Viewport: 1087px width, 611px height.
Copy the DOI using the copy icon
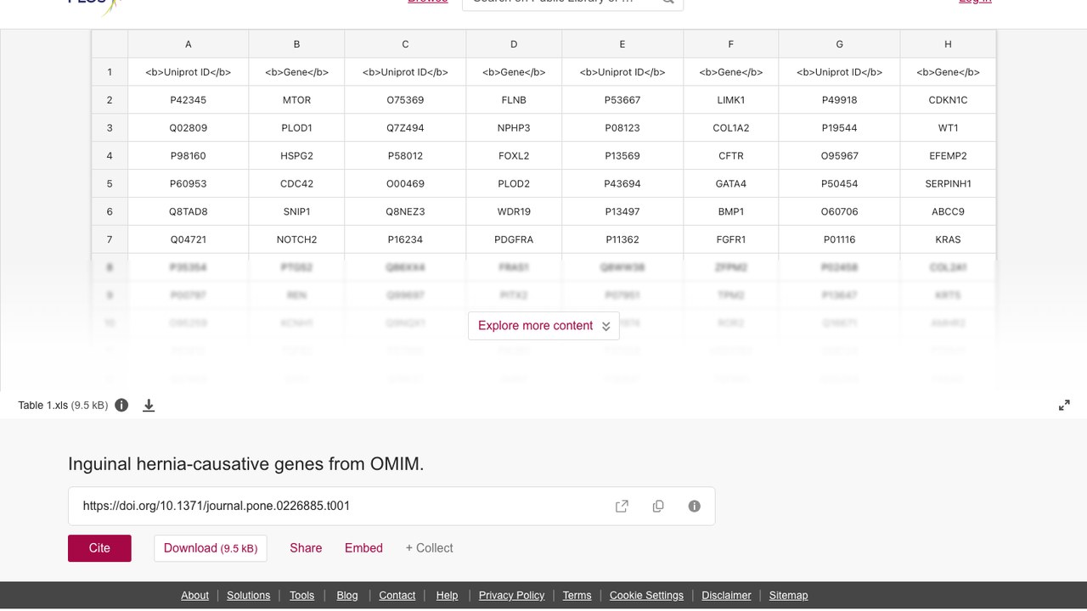658,506
